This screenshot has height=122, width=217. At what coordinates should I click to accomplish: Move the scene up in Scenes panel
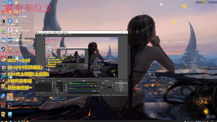(42, 93)
